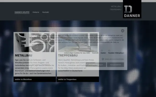Tick the Youtube Videoplayer cookie checkbox

(109, 50)
